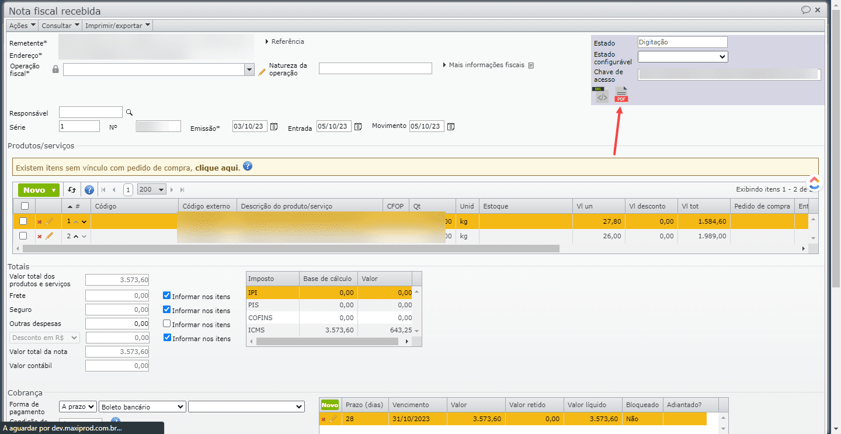
Task: Click the Responsável input field
Action: coord(91,112)
